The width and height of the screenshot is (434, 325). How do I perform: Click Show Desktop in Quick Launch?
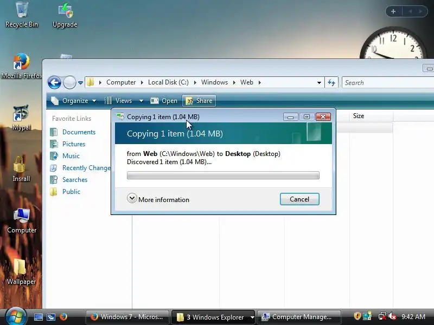click(x=38, y=317)
